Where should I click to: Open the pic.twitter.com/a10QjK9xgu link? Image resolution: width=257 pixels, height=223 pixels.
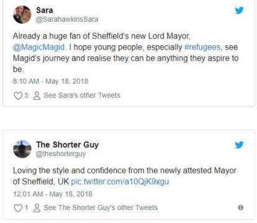tap(120, 181)
